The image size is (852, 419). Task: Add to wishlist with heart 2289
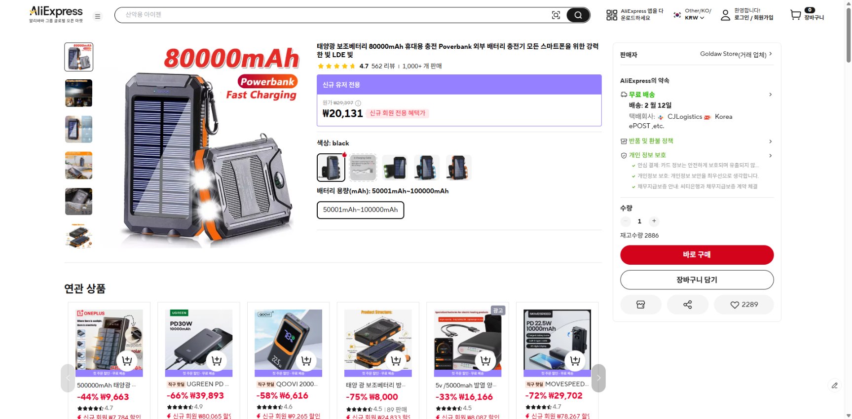[x=744, y=305]
